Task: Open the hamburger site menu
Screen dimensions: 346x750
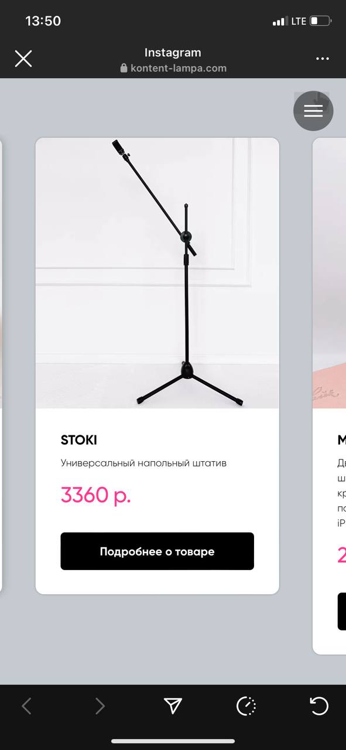Action: tap(313, 111)
